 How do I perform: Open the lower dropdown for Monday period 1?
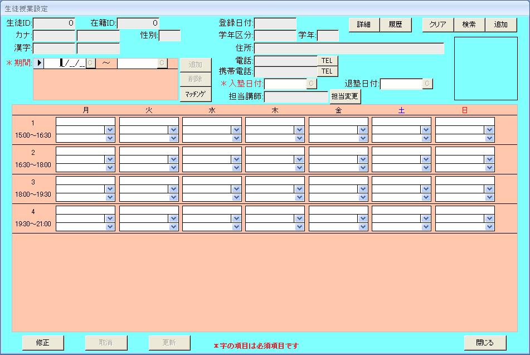(110, 138)
